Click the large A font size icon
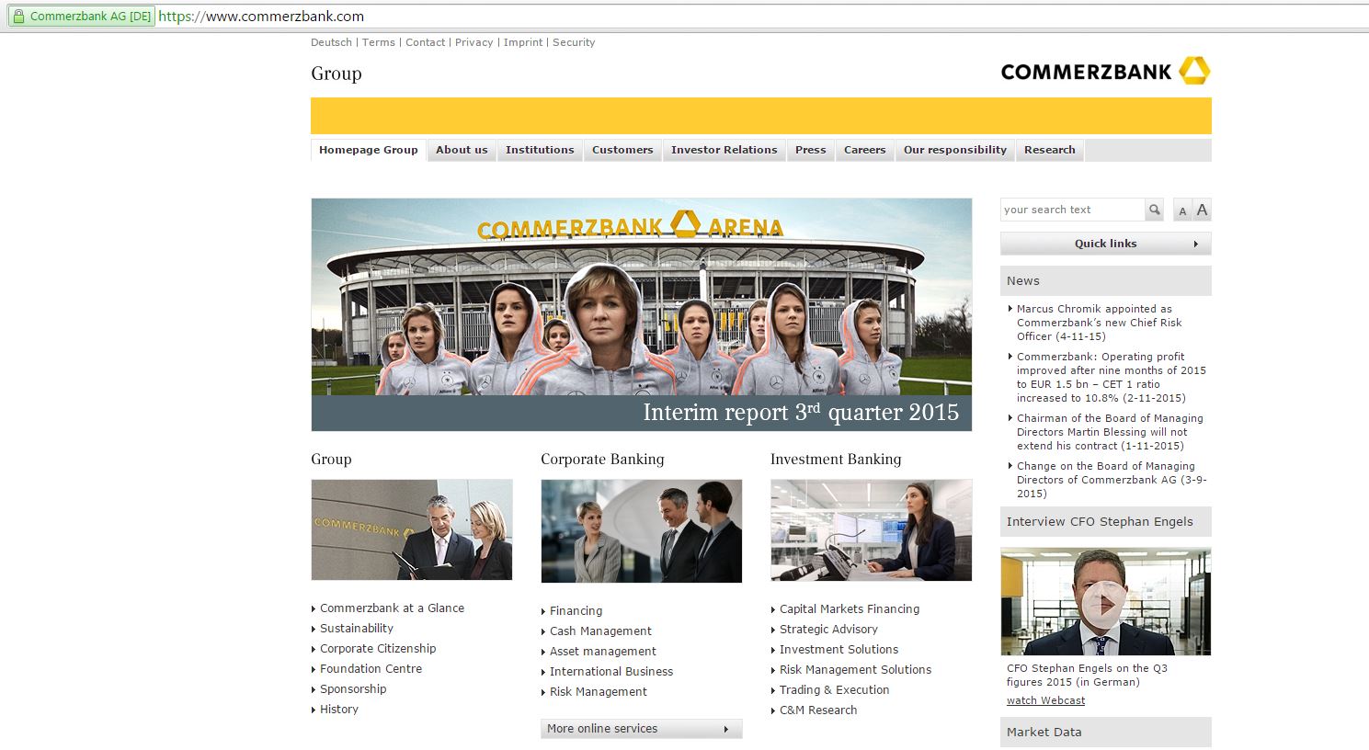Viewport: 1369px width, 750px height. [1202, 210]
